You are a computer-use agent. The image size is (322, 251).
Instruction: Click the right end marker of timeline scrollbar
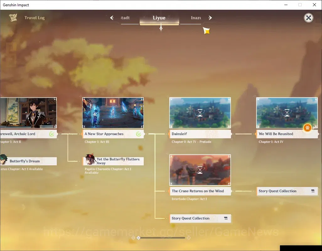[189, 238]
